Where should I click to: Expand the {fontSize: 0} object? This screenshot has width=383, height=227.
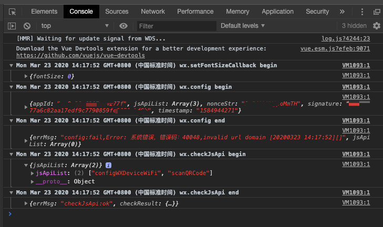pos(26,76)
